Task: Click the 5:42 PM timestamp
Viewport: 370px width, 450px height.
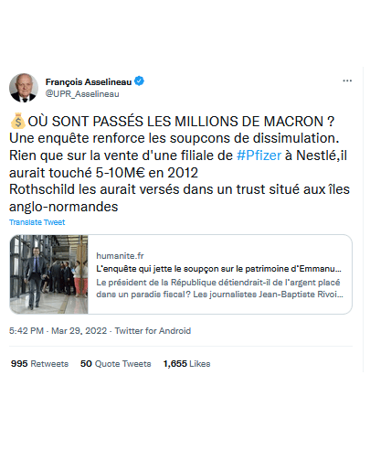Action: (x=26, y=331)
